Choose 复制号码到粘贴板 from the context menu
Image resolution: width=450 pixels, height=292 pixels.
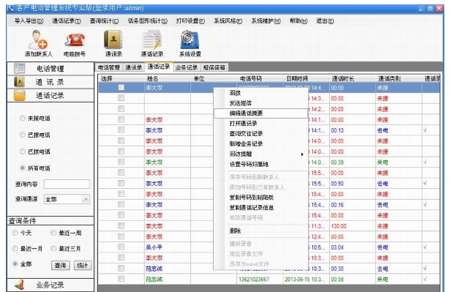click(252, 198)
